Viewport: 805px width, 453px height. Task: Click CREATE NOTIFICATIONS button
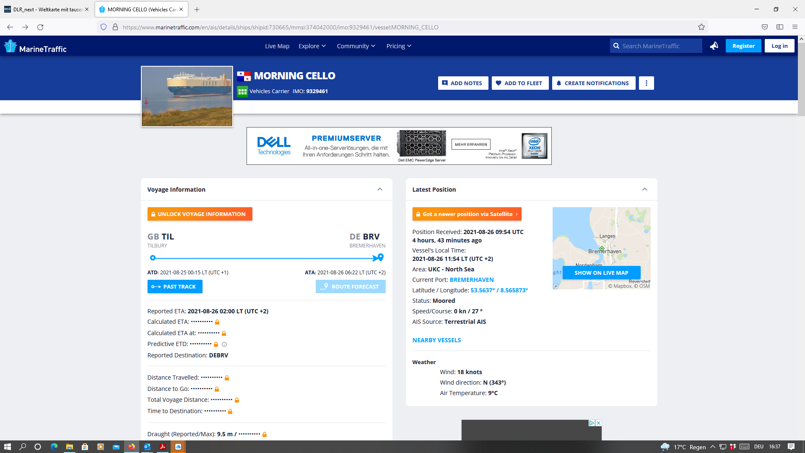tap(593, 83)
